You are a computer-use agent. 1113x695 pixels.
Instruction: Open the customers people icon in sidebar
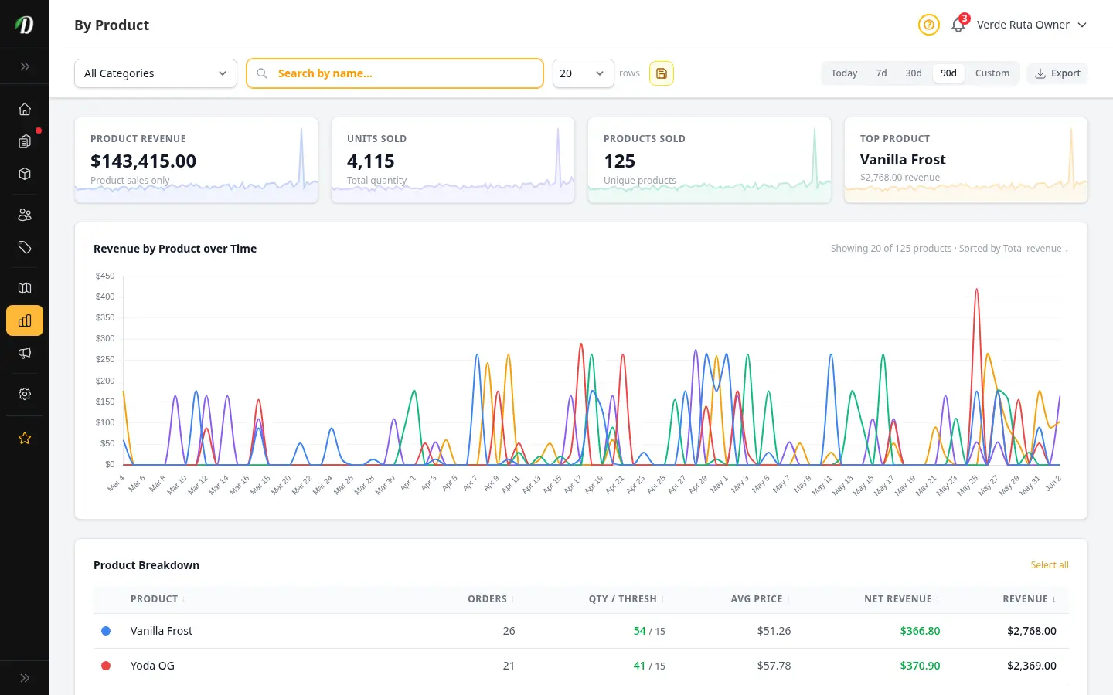coord(25,215)
